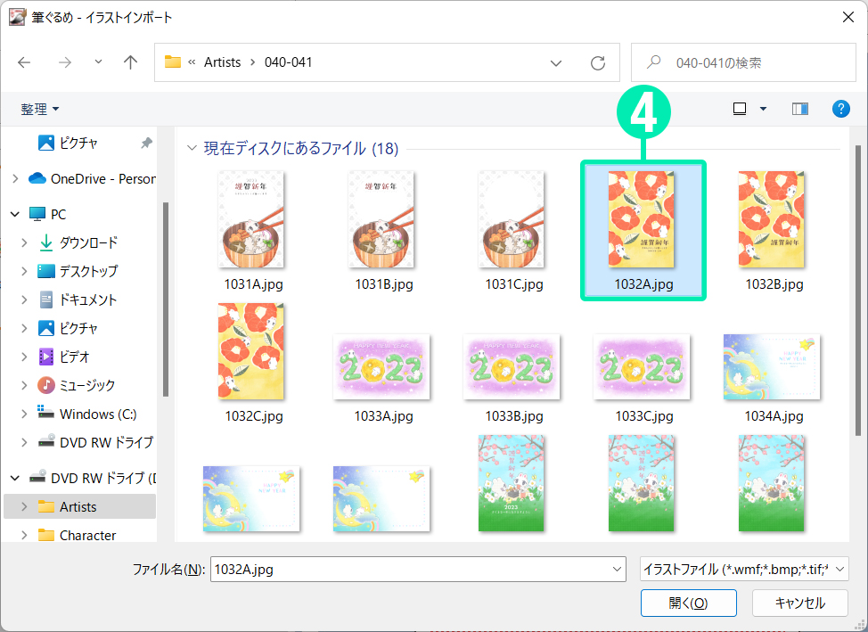The height and width of the screenshot is (632, 868).
Task: Open the 整理 menu
Action: (x=40, y=109)
